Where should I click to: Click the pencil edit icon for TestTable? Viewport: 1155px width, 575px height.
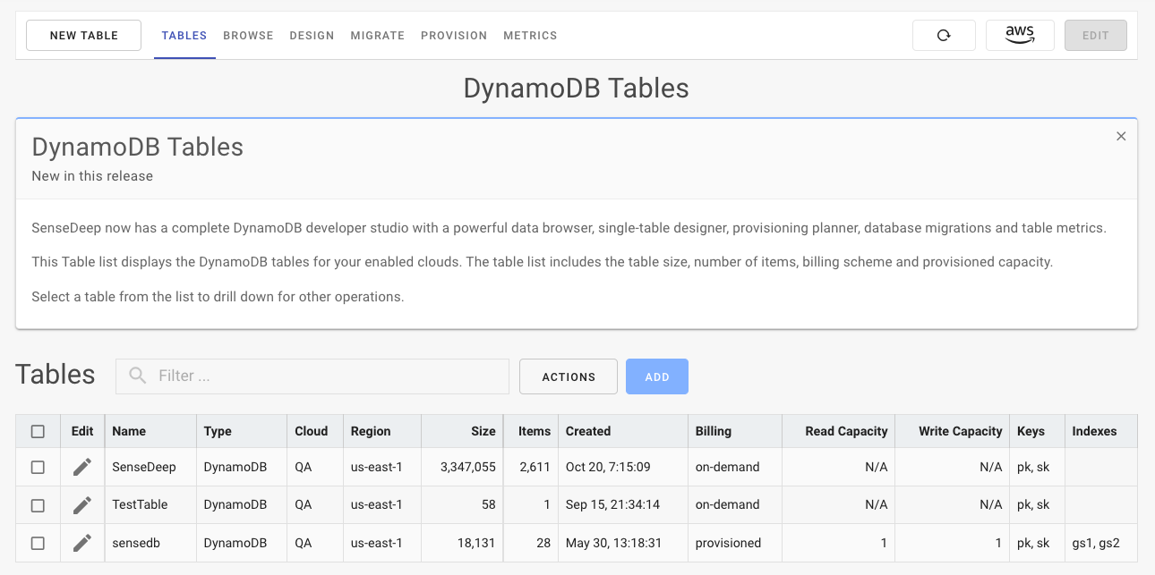[x=82, y=505]
